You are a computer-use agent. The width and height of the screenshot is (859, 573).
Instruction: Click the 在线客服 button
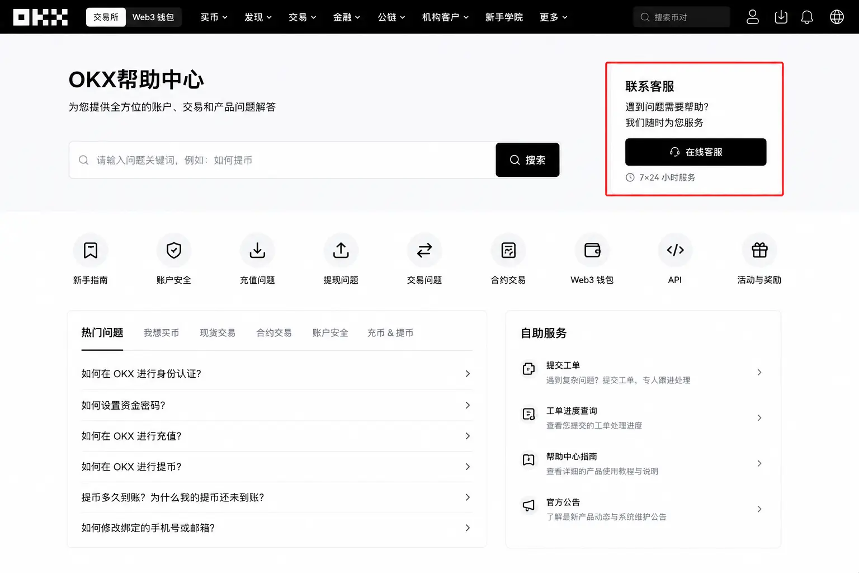click(696, 152)
